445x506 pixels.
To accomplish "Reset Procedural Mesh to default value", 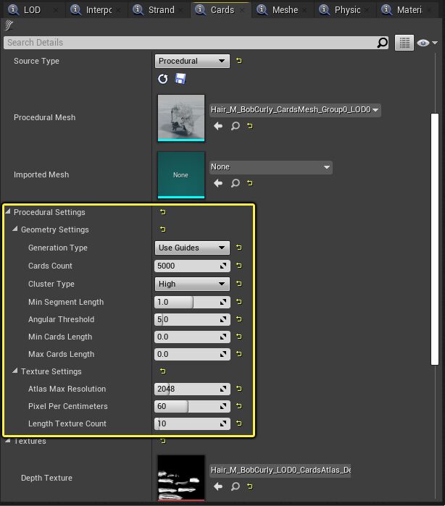I will click(250, 126).
